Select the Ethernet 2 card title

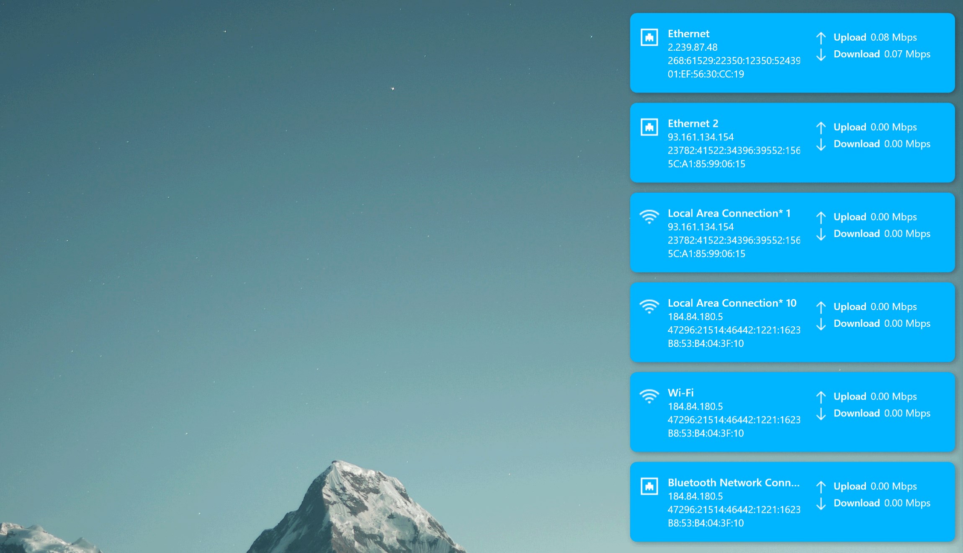pos(693,124)
